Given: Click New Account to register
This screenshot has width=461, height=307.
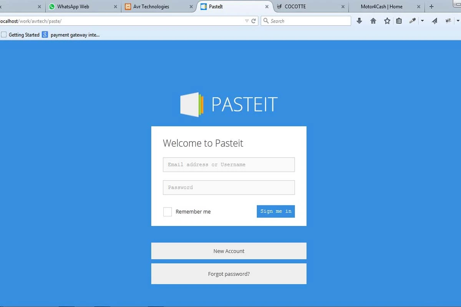Looking at the screenshot, I should (229, 251).
